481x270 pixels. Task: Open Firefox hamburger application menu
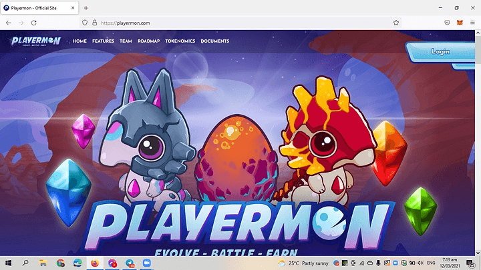click(x=472, y=23)
